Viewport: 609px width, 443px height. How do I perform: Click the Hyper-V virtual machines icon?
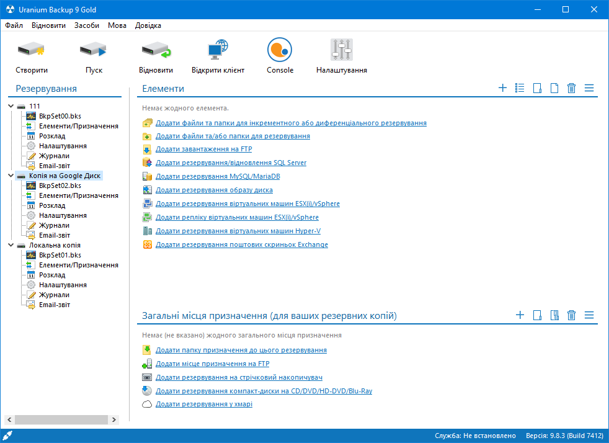(x=147, y=231)
